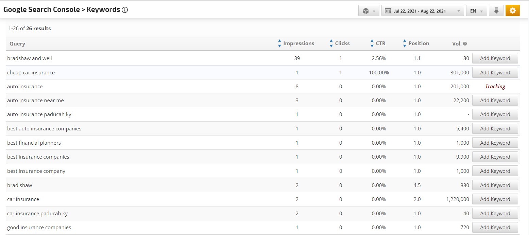Add keyword for 'auto insurance near me'
529x235 pixels.
coord(495,101)
